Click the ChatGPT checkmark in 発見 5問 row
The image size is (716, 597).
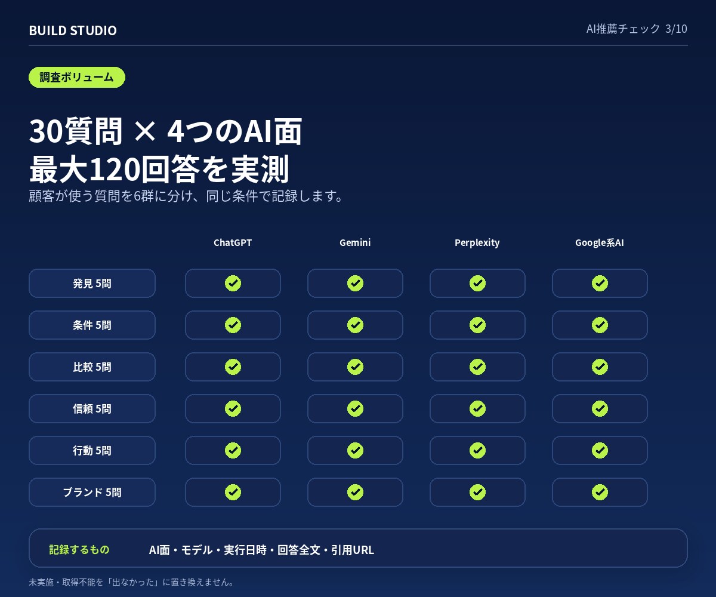tap(233, 283)
